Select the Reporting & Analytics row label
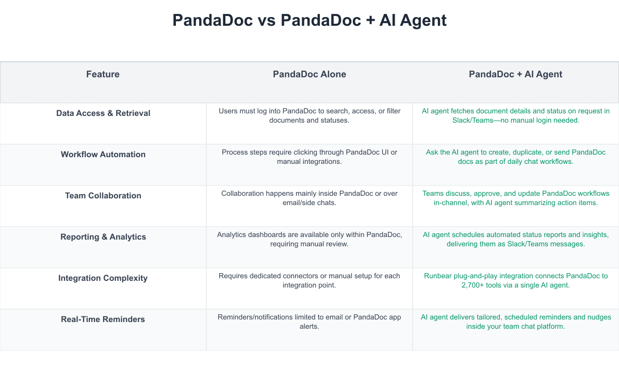619x371 pixels. pos(103,237)
